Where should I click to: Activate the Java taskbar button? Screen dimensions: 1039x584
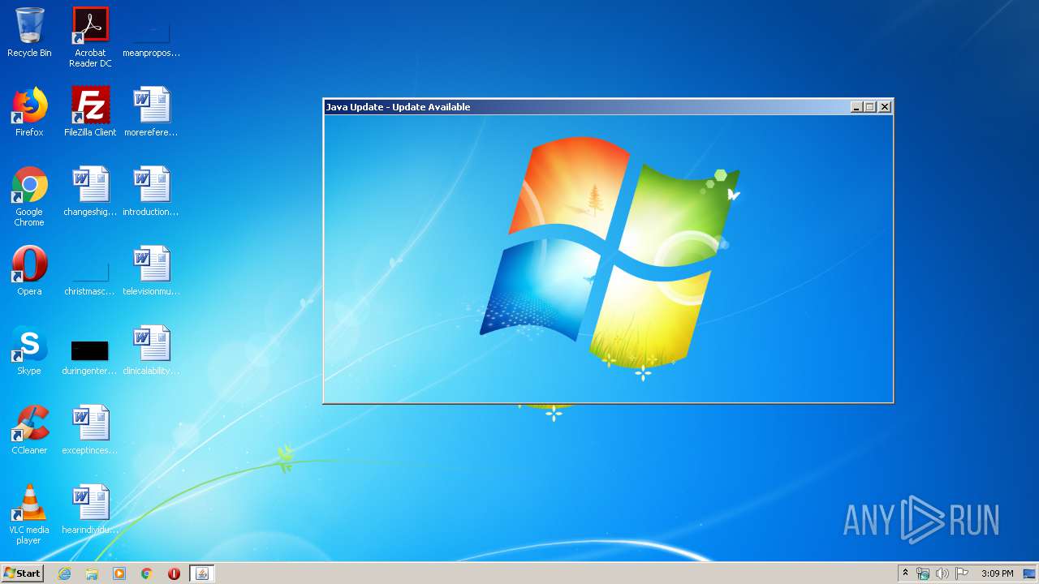202,573
